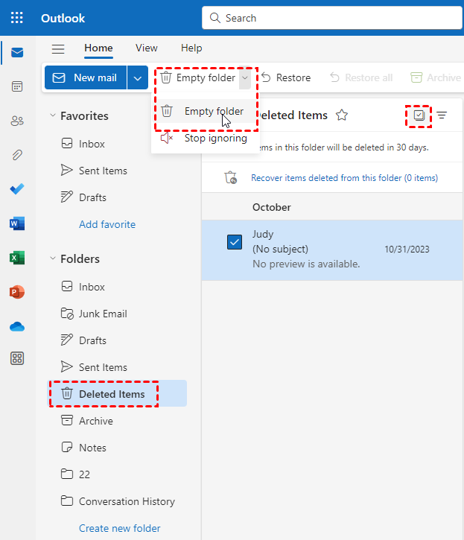Switch to the View tab
This screenshot has width=464, height=540.
[146, 48]
